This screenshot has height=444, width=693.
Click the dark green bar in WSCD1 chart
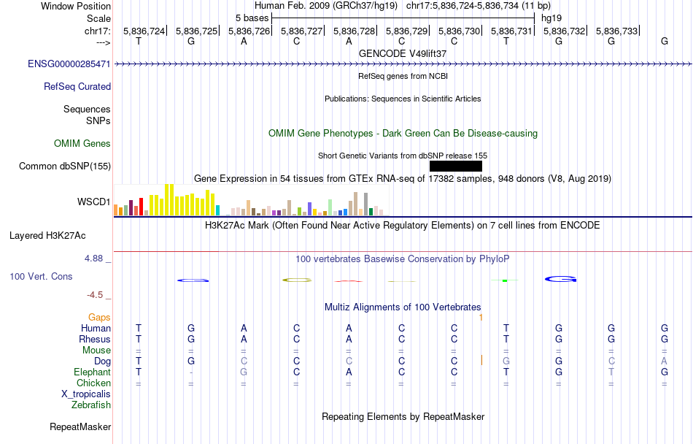[371, 212]
